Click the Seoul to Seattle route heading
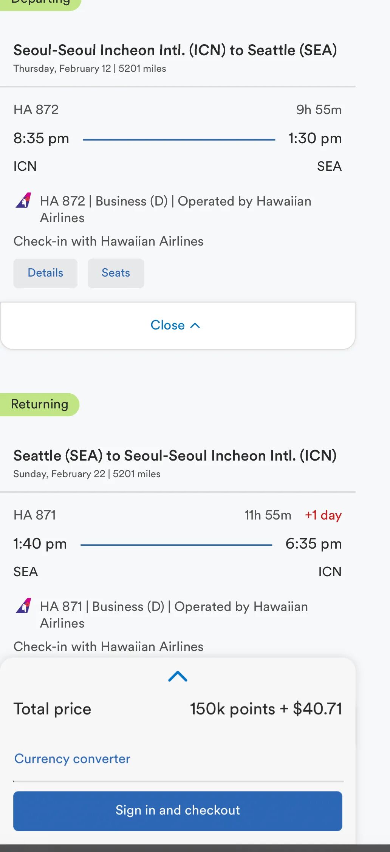 (x=175, y=50)
